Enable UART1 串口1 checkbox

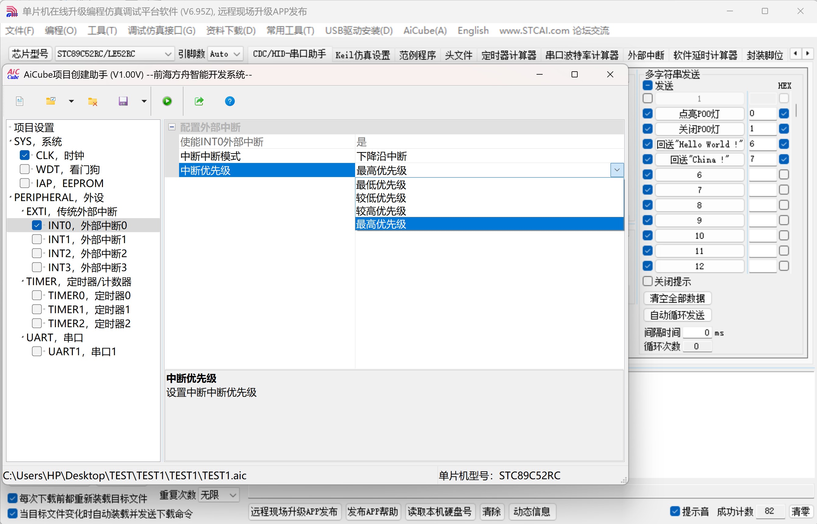tap(37, 351)
